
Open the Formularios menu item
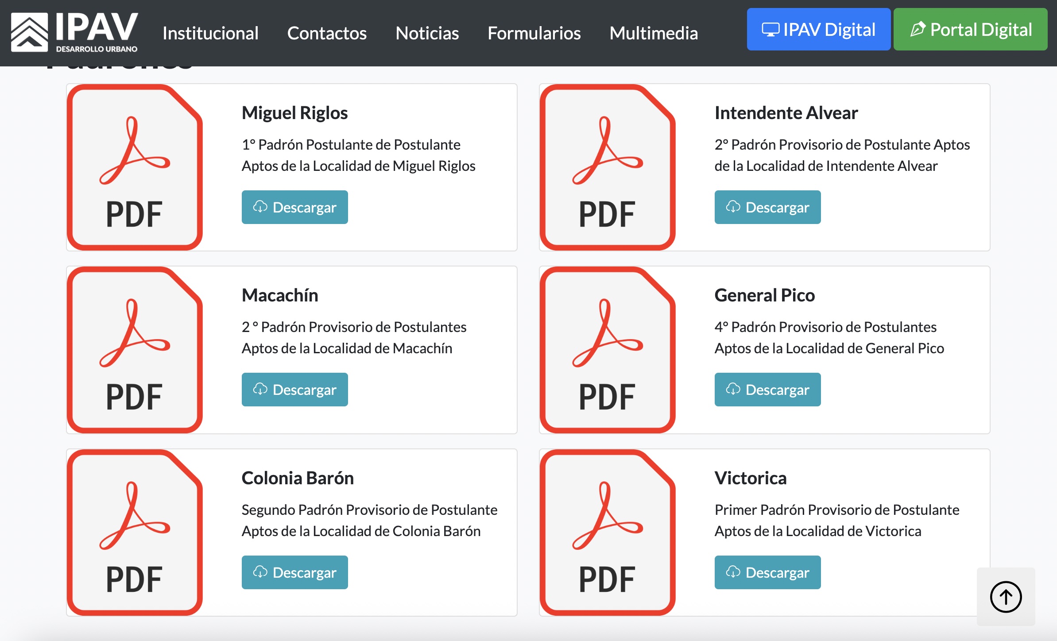click(534, 33)
